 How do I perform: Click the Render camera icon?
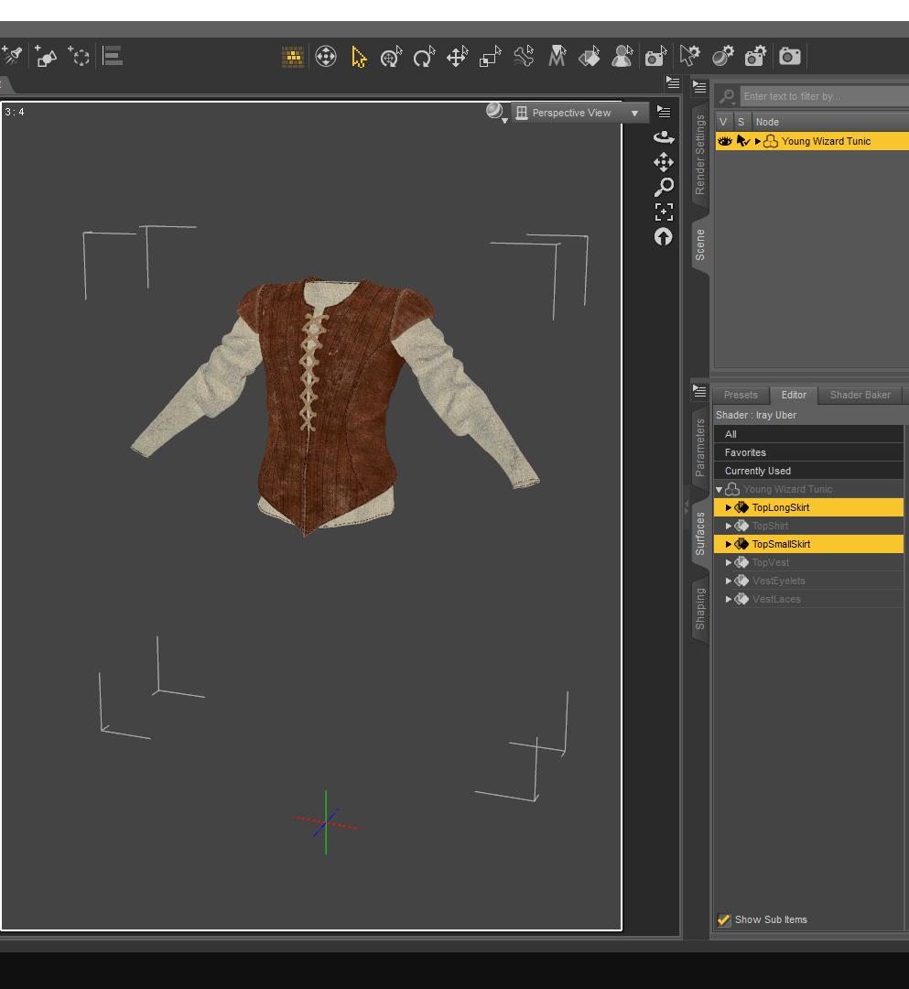[x=789, y=57]
